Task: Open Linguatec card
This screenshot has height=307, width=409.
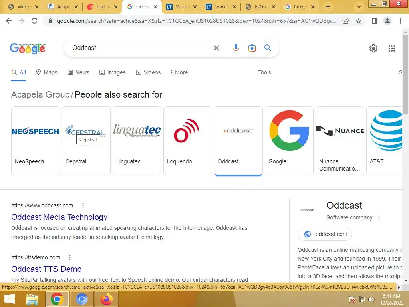Action: point(137,141)
